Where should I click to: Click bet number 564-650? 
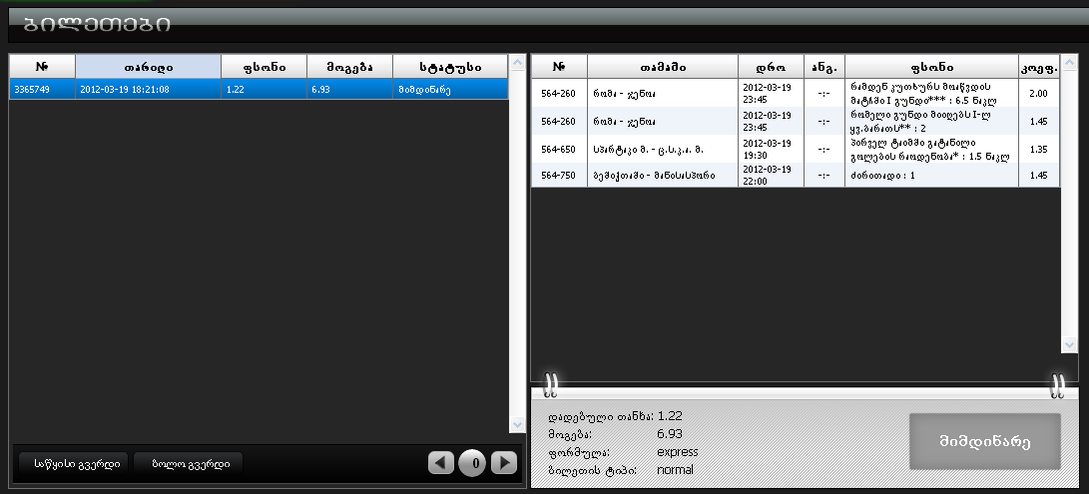[x=559, y=149]
